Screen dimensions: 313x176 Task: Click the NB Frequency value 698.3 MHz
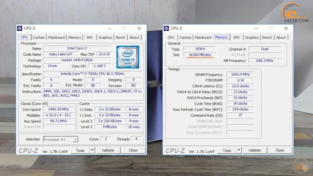click(x=265, y=60)
